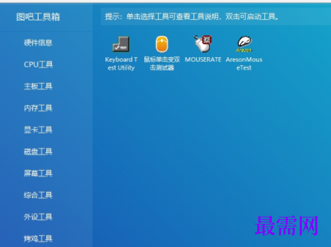Click the Keyboard Test Utility label
331x247 pixels.
(121, 63)
